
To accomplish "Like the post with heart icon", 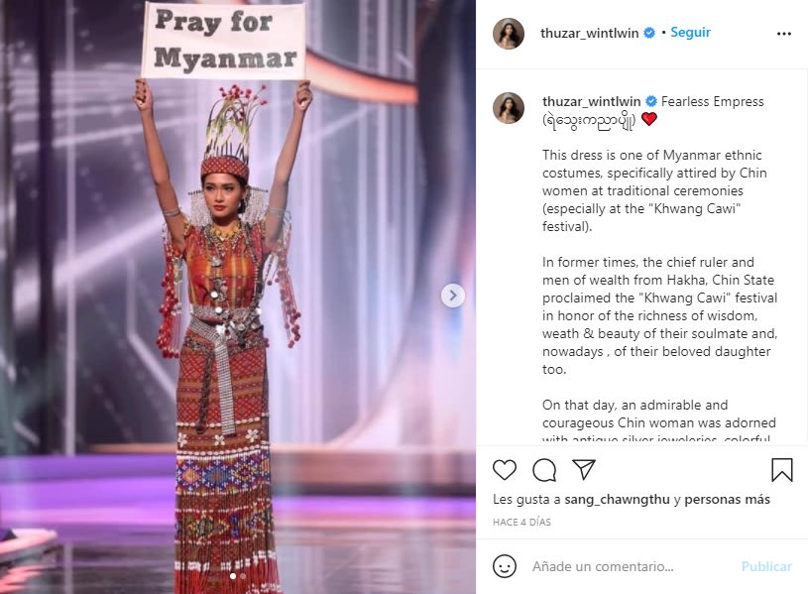I will pos(505,470).
